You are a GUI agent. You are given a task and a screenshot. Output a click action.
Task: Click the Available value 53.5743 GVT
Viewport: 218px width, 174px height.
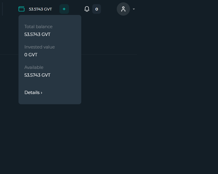pyautogui.click(x=37, y=75)
